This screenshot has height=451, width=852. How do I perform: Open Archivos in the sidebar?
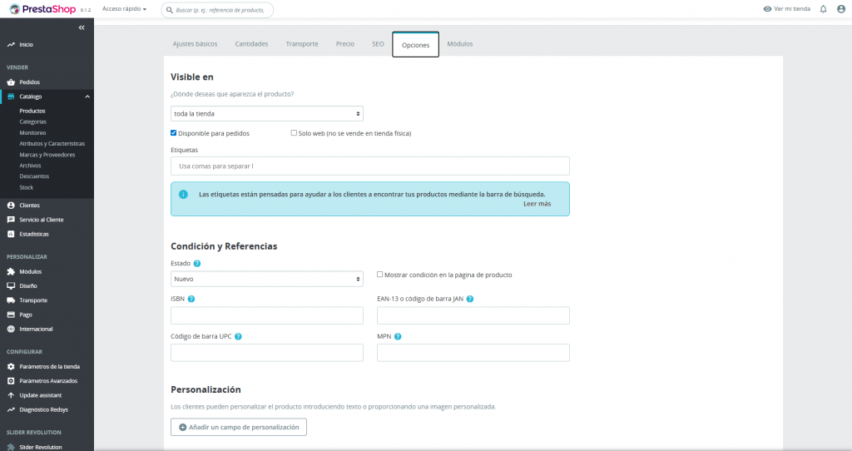31,166
